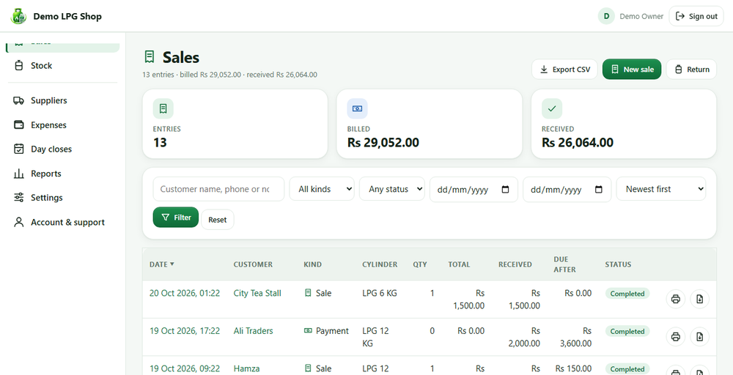Open the Suppliers page

point(62,100)
